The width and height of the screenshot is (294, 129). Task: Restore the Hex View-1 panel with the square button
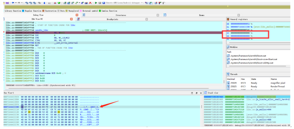192,93
